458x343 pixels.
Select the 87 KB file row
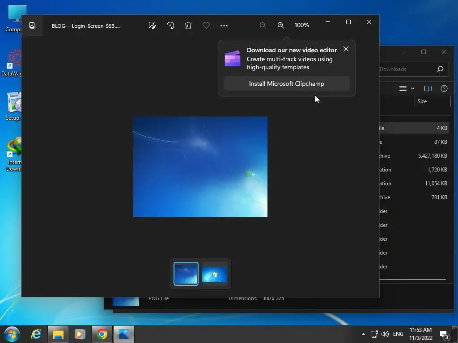tap(414, 142)
